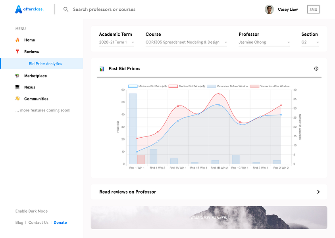Click the waving hand Communities icon
Image resolution: width=335 pixels, height=238 pixels.
(17, 98)
